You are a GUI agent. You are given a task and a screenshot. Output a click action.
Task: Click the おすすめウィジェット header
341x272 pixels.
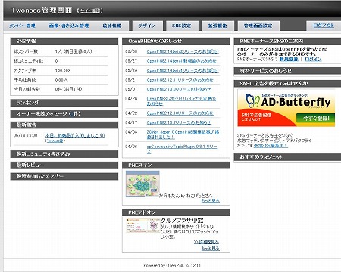click(x=287, y=157)
